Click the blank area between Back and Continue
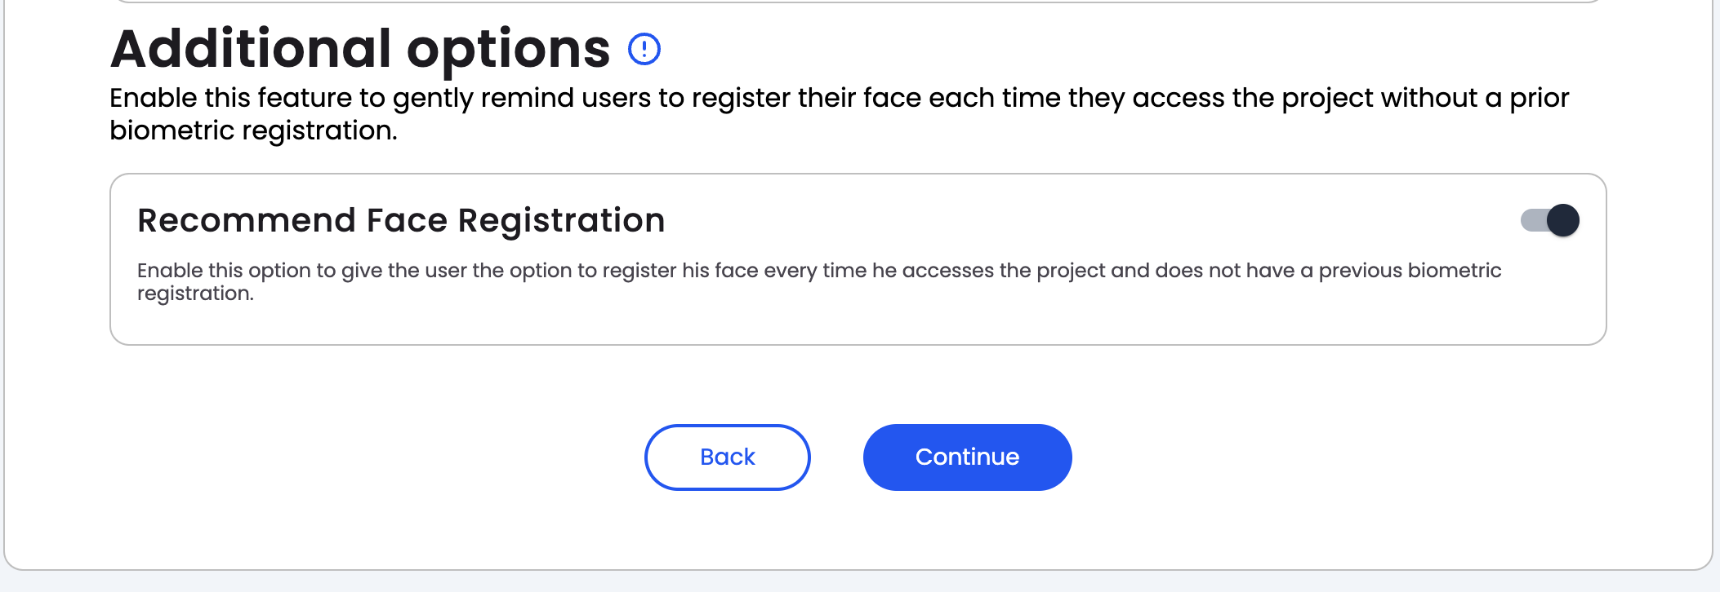This screenshot has width=1720, height=592. (x=837, y=457)
